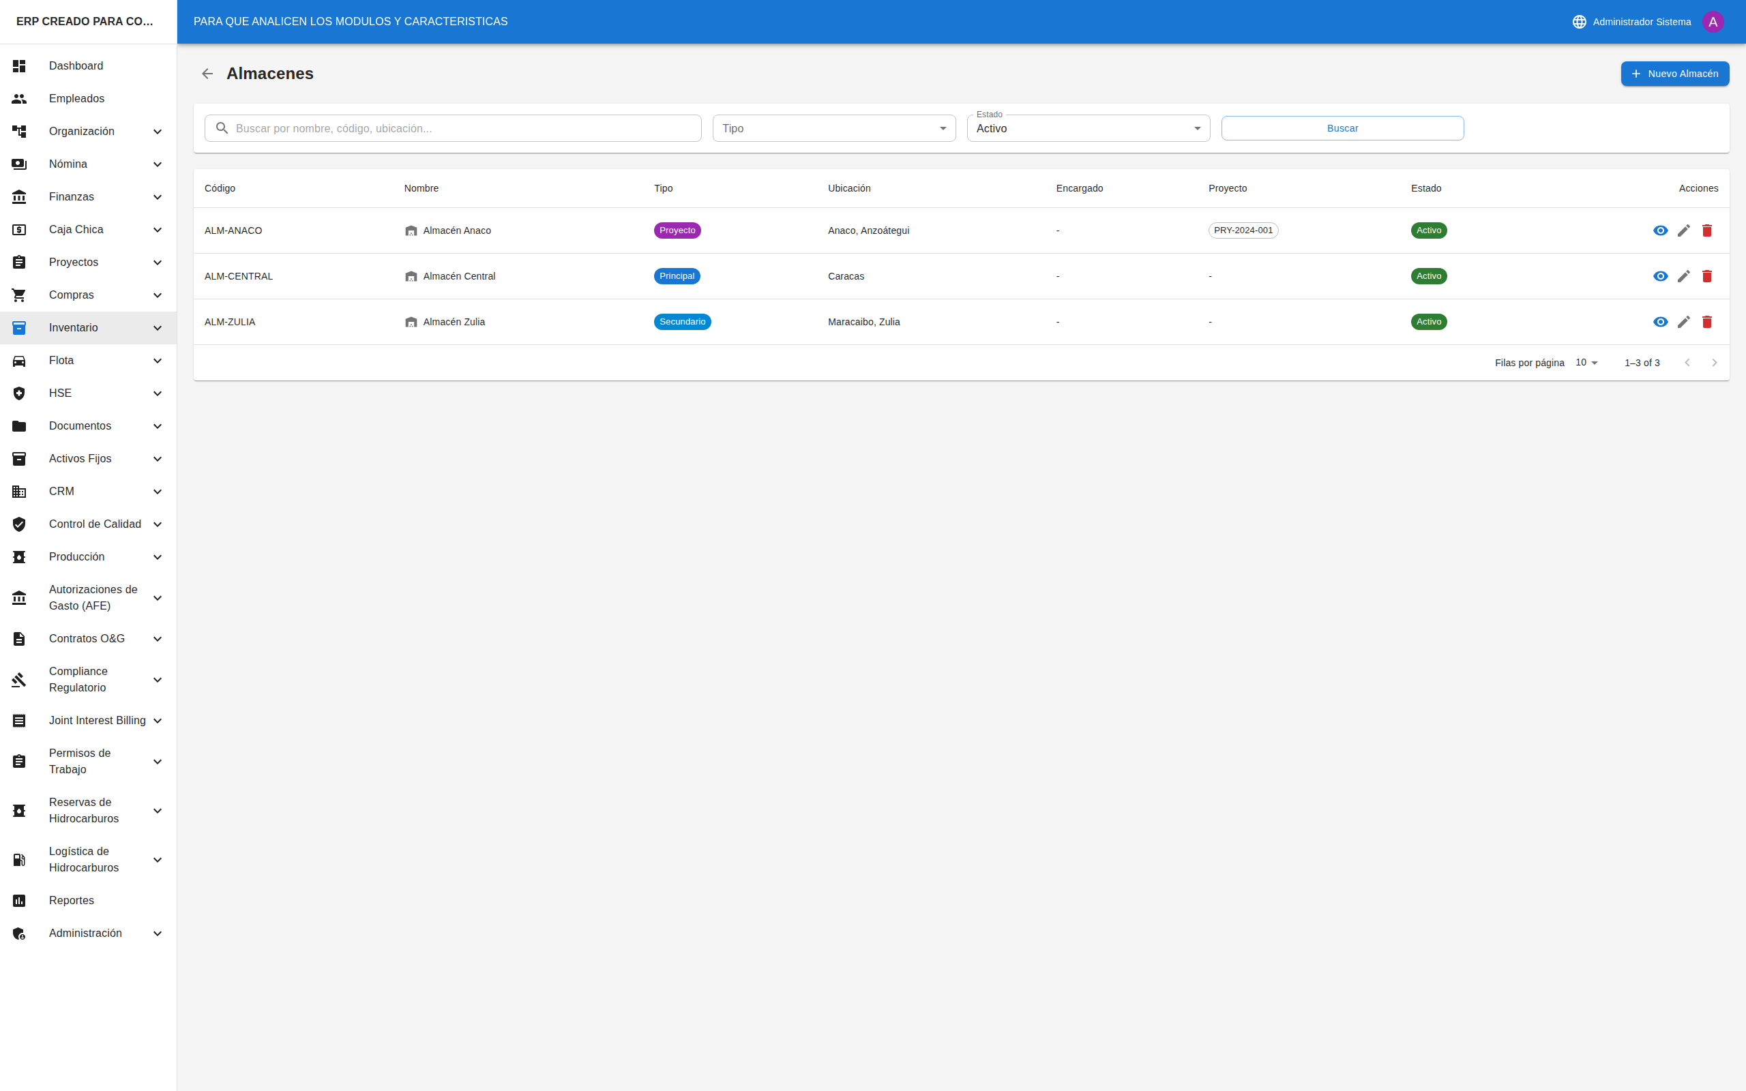Image resolution: width=1746 pixels, height=1091 pixels.
Task: Click the language globe icon in header
Action: (x=1579, y=22)
